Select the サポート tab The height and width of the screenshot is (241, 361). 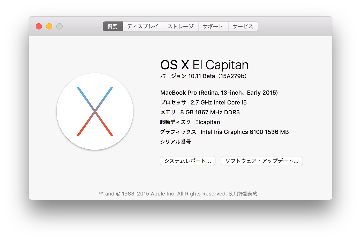point(213,26)
